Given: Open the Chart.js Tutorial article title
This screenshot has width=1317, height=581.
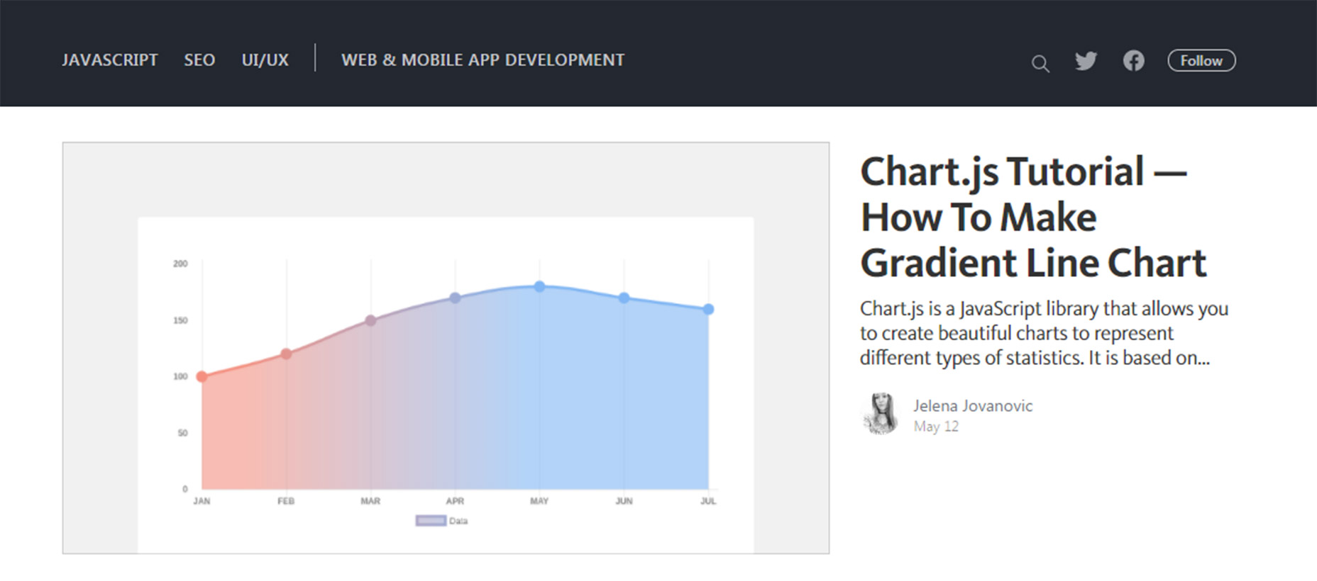Looking at the screenshot, I should 1033,217.
